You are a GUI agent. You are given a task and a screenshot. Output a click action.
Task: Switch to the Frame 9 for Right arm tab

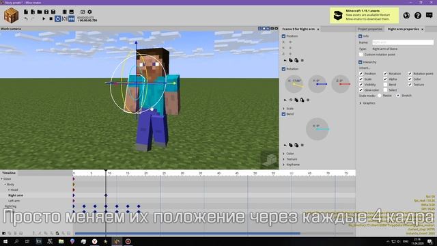pyautogui.click(x=298, y=29)
